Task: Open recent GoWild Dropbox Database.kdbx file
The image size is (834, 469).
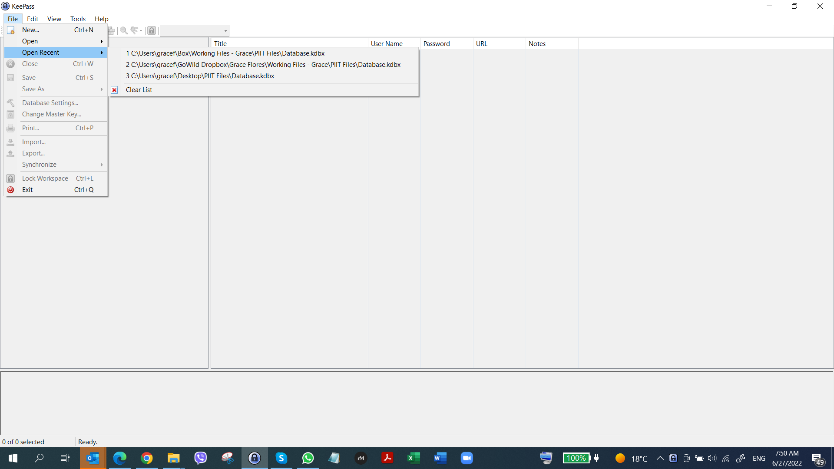Action: point(263,65)
